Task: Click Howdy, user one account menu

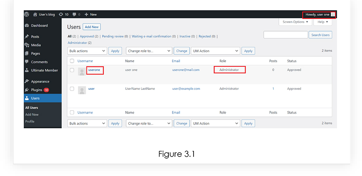Action: click(320, 14)
